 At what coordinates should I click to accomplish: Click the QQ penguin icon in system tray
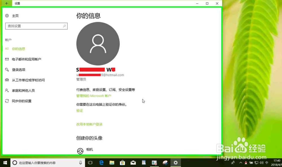pyautogui.click(x=246, y=163)
